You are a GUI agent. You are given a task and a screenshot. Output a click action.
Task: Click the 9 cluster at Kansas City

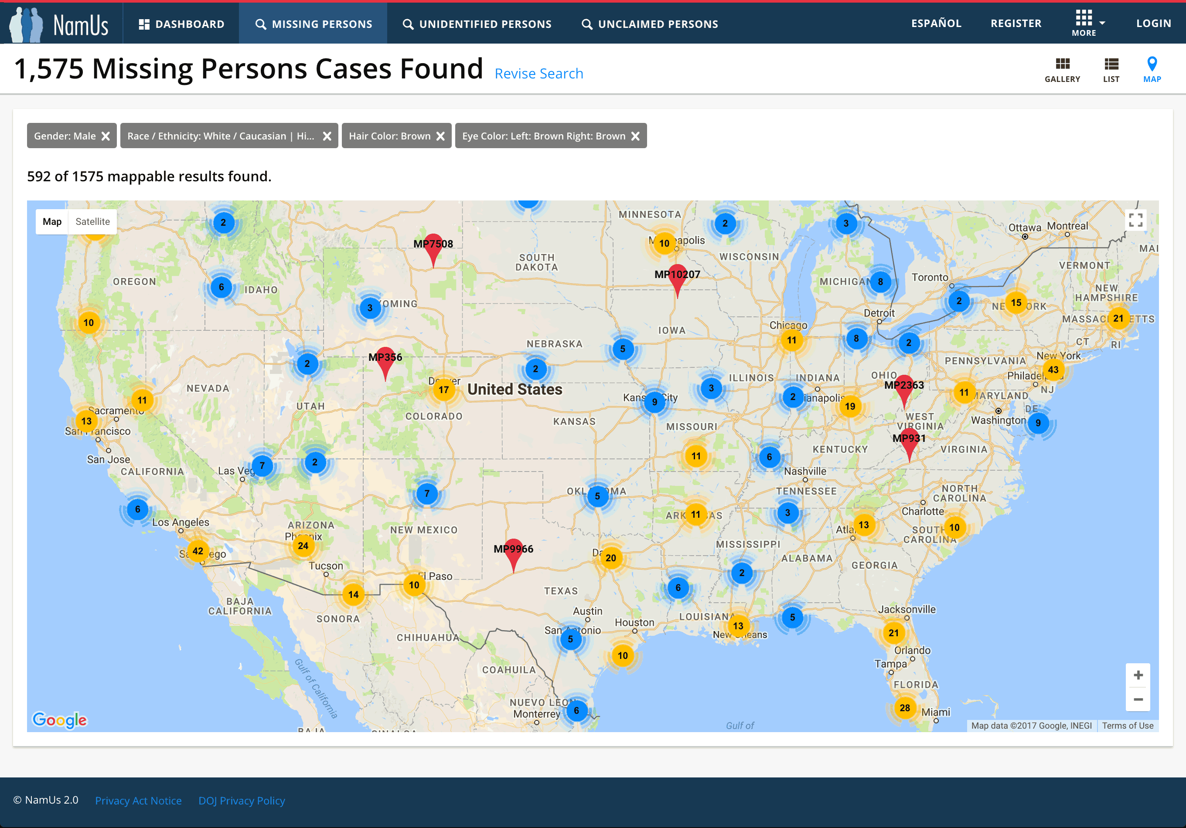(654, 402)
